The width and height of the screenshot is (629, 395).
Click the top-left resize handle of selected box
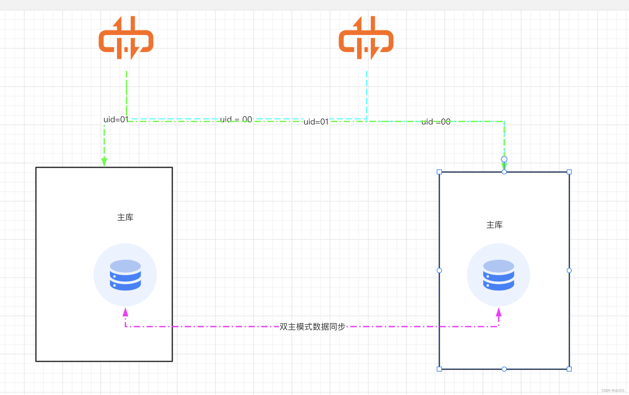click(x=439, y=172)
